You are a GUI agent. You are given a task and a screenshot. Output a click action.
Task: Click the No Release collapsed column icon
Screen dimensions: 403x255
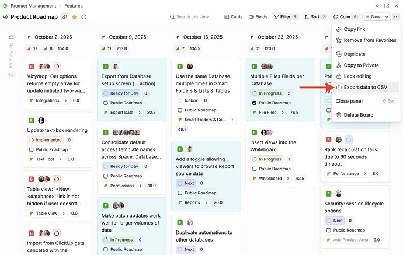click(x=11, y=37)
